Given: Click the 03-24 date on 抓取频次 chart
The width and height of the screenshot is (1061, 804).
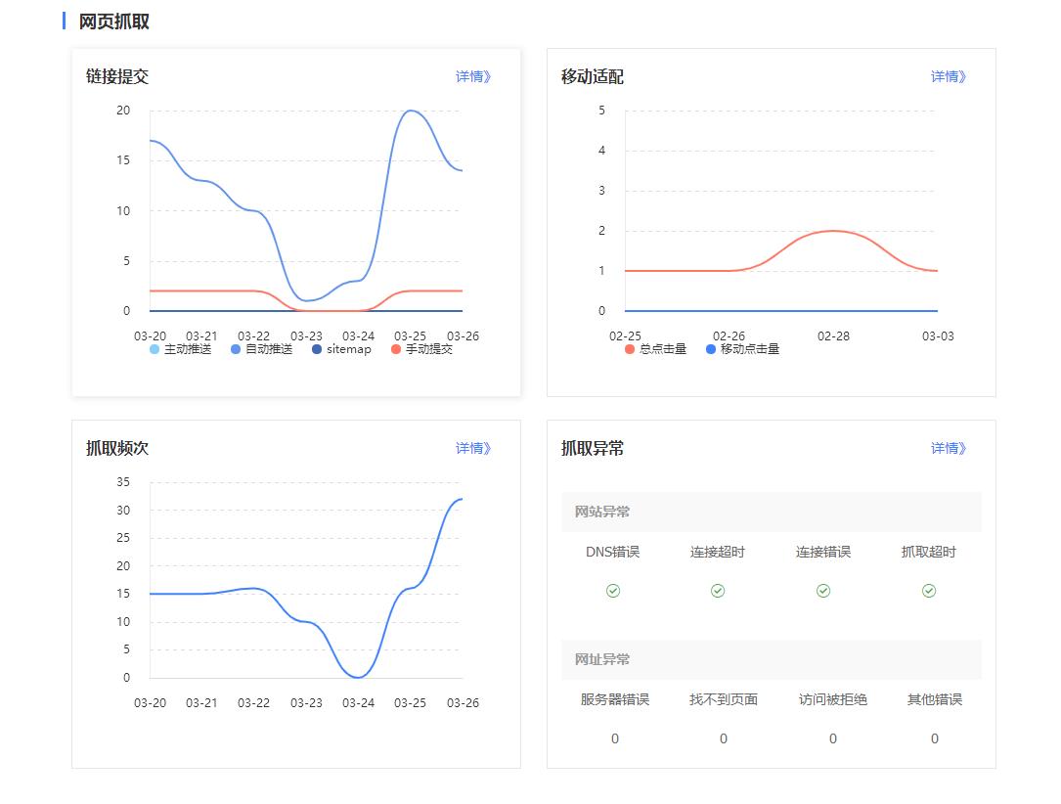Looking at the screenshot, I should click(358, 702).
